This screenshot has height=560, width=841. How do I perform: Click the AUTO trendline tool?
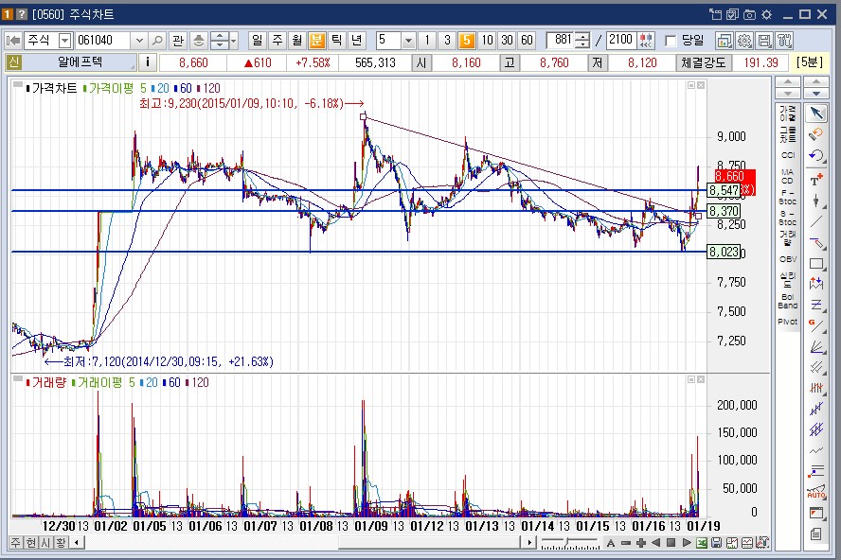click(x=815, y=491)
